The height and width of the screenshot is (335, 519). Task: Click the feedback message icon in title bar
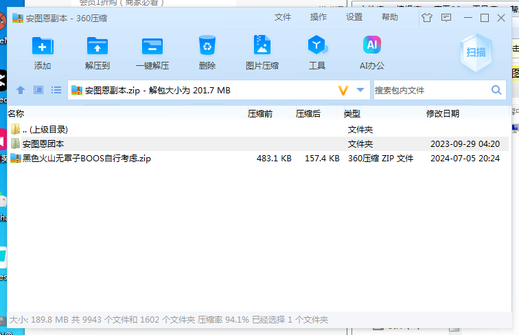coord(446,18)
